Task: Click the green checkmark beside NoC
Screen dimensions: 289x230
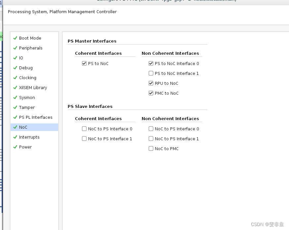Action: coord(15,127)
